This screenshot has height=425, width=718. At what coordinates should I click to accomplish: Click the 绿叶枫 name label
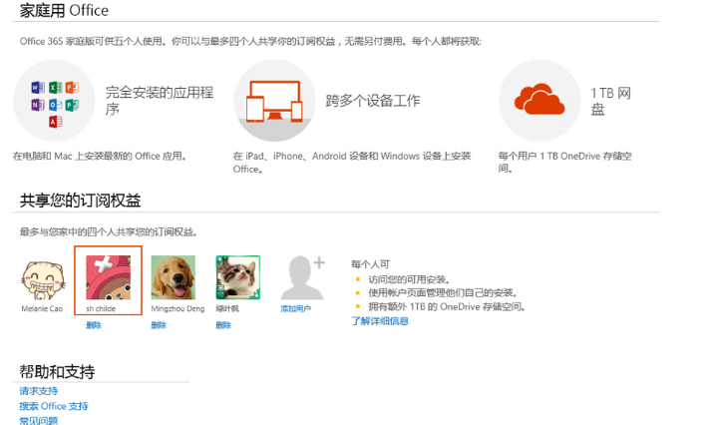[227, 308]
